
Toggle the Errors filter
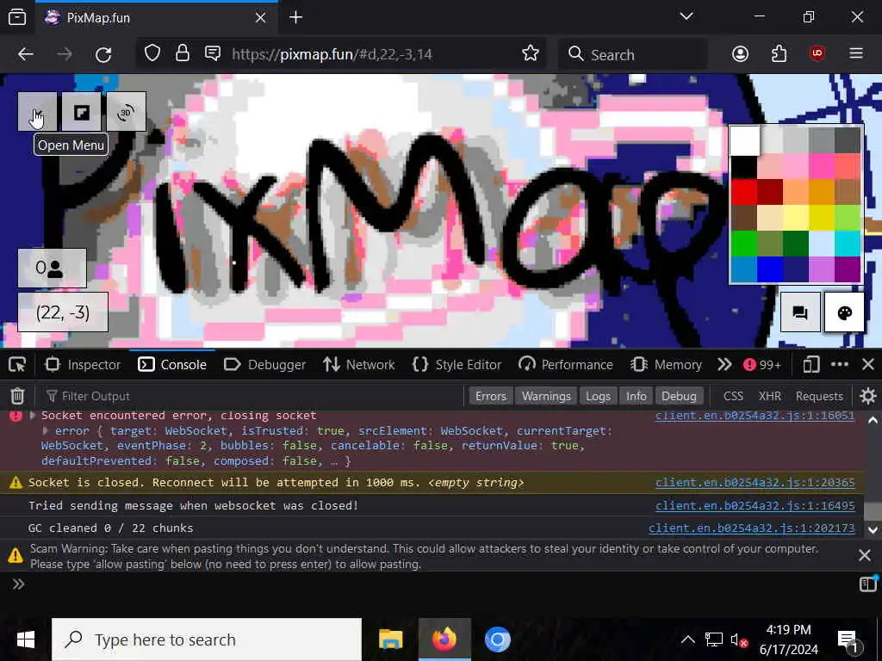[490, 396]
